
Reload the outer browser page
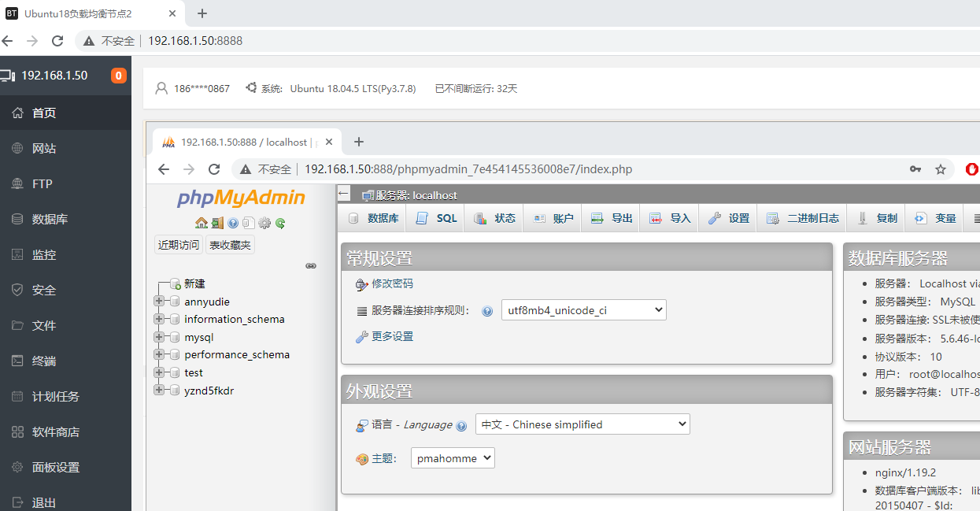coord(57,41)
